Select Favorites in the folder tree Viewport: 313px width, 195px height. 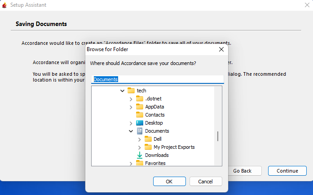coord(155,163)
